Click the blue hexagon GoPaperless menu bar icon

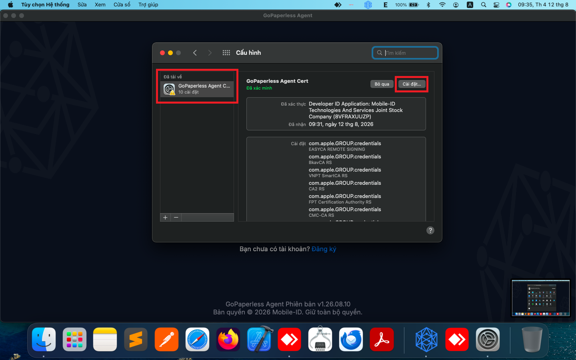368,5
